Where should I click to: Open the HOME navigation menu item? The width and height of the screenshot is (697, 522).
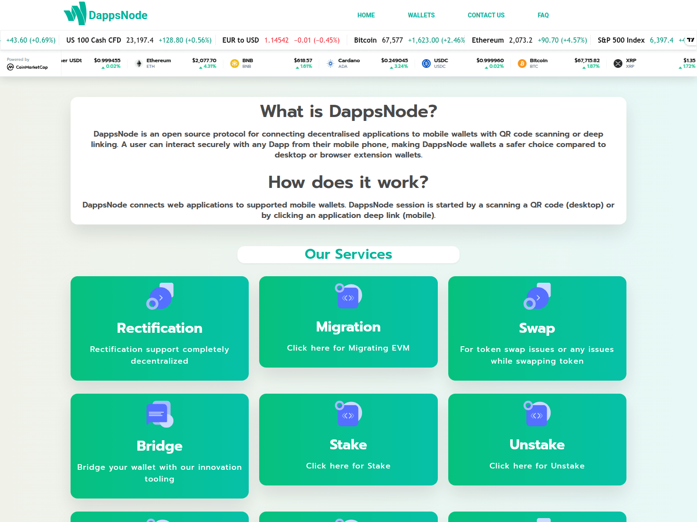[x=366, y=15]
